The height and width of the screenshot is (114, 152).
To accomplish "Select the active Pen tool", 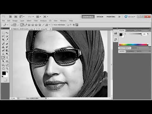I will point(3,58).
